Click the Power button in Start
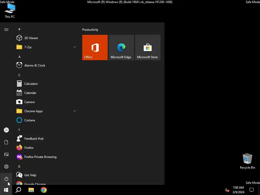 pyautogui.click(x=6, y=179)
